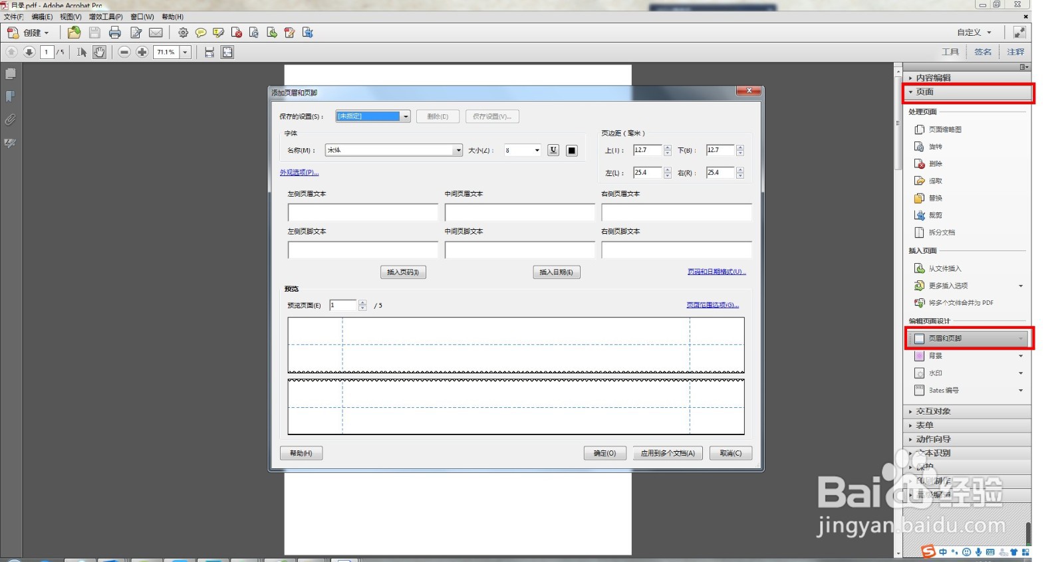Image resolution: width=1064 pixels, height=562 pixels.
Task: Open the 创建 (Create) menu button
Action: (28, 33)
